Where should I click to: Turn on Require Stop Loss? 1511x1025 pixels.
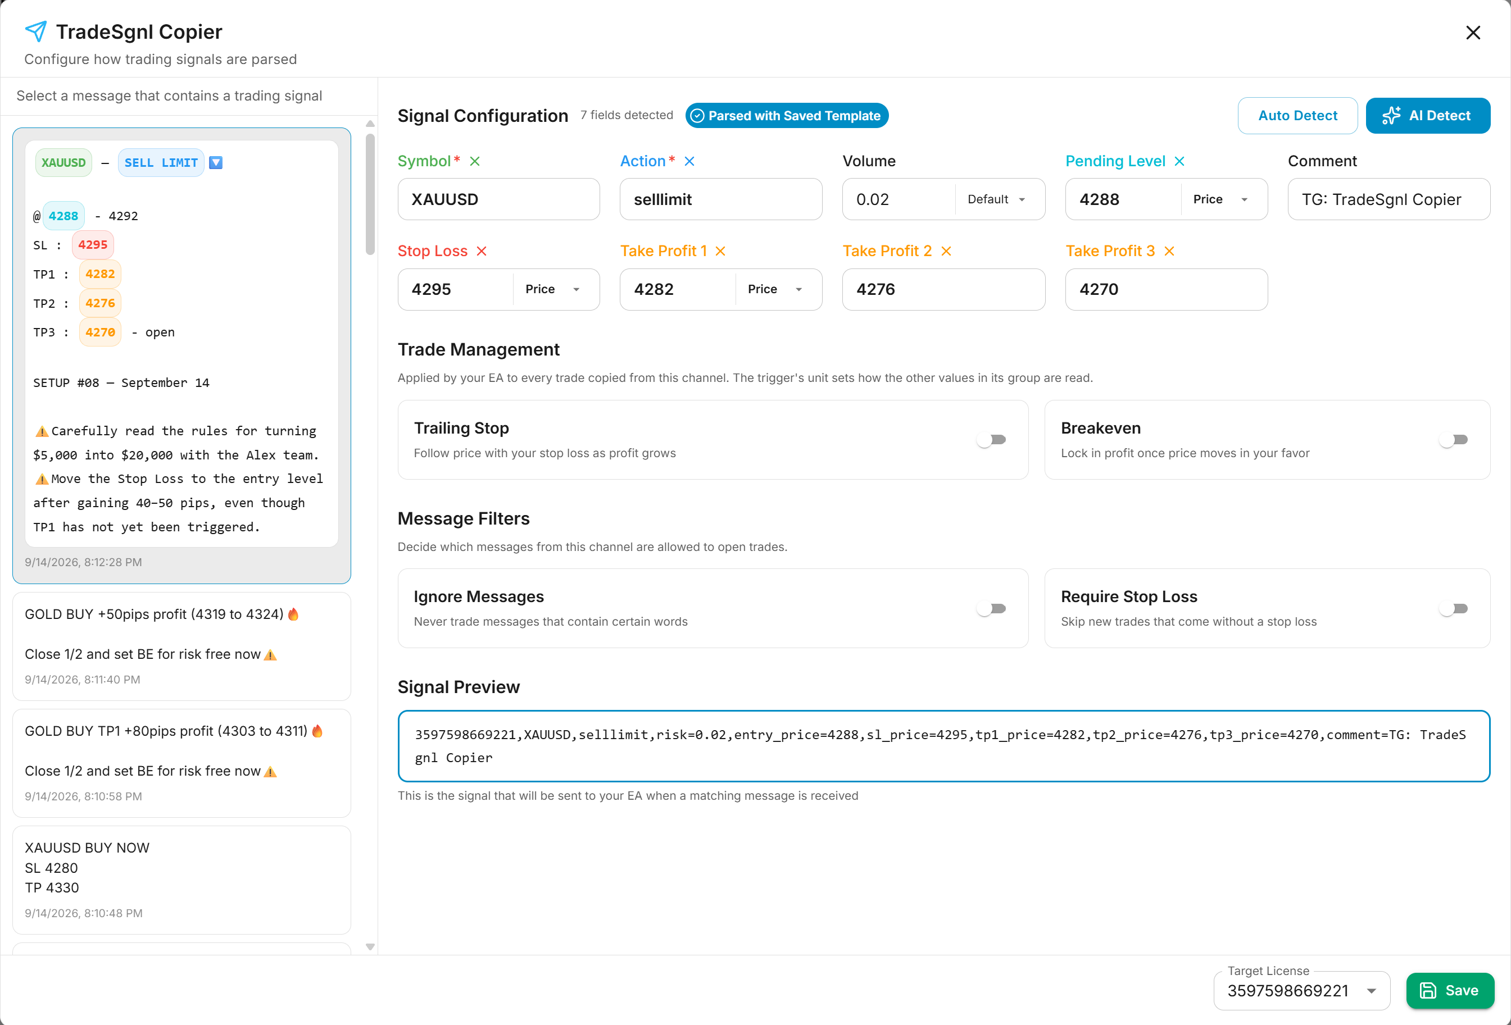coord(1453,608)
